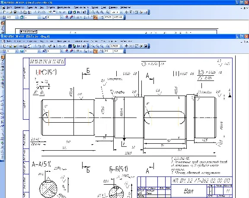Toggle orange orthogonal button in background window toolbar
The image size is (249, 198).
click(x=96, y=17)
